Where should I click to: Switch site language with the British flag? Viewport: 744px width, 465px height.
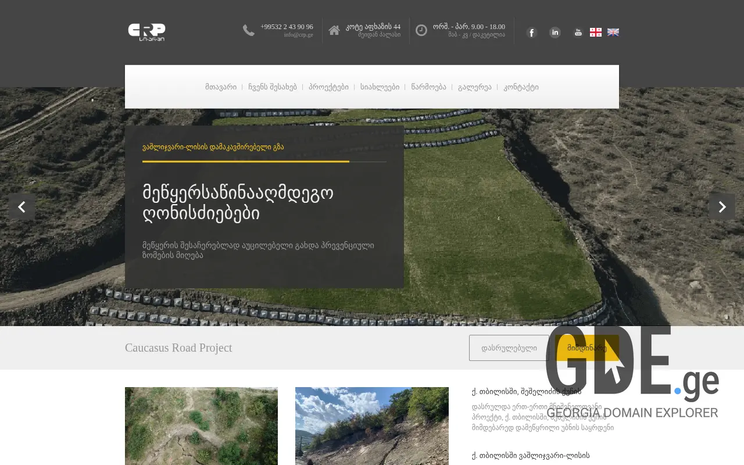613,32
